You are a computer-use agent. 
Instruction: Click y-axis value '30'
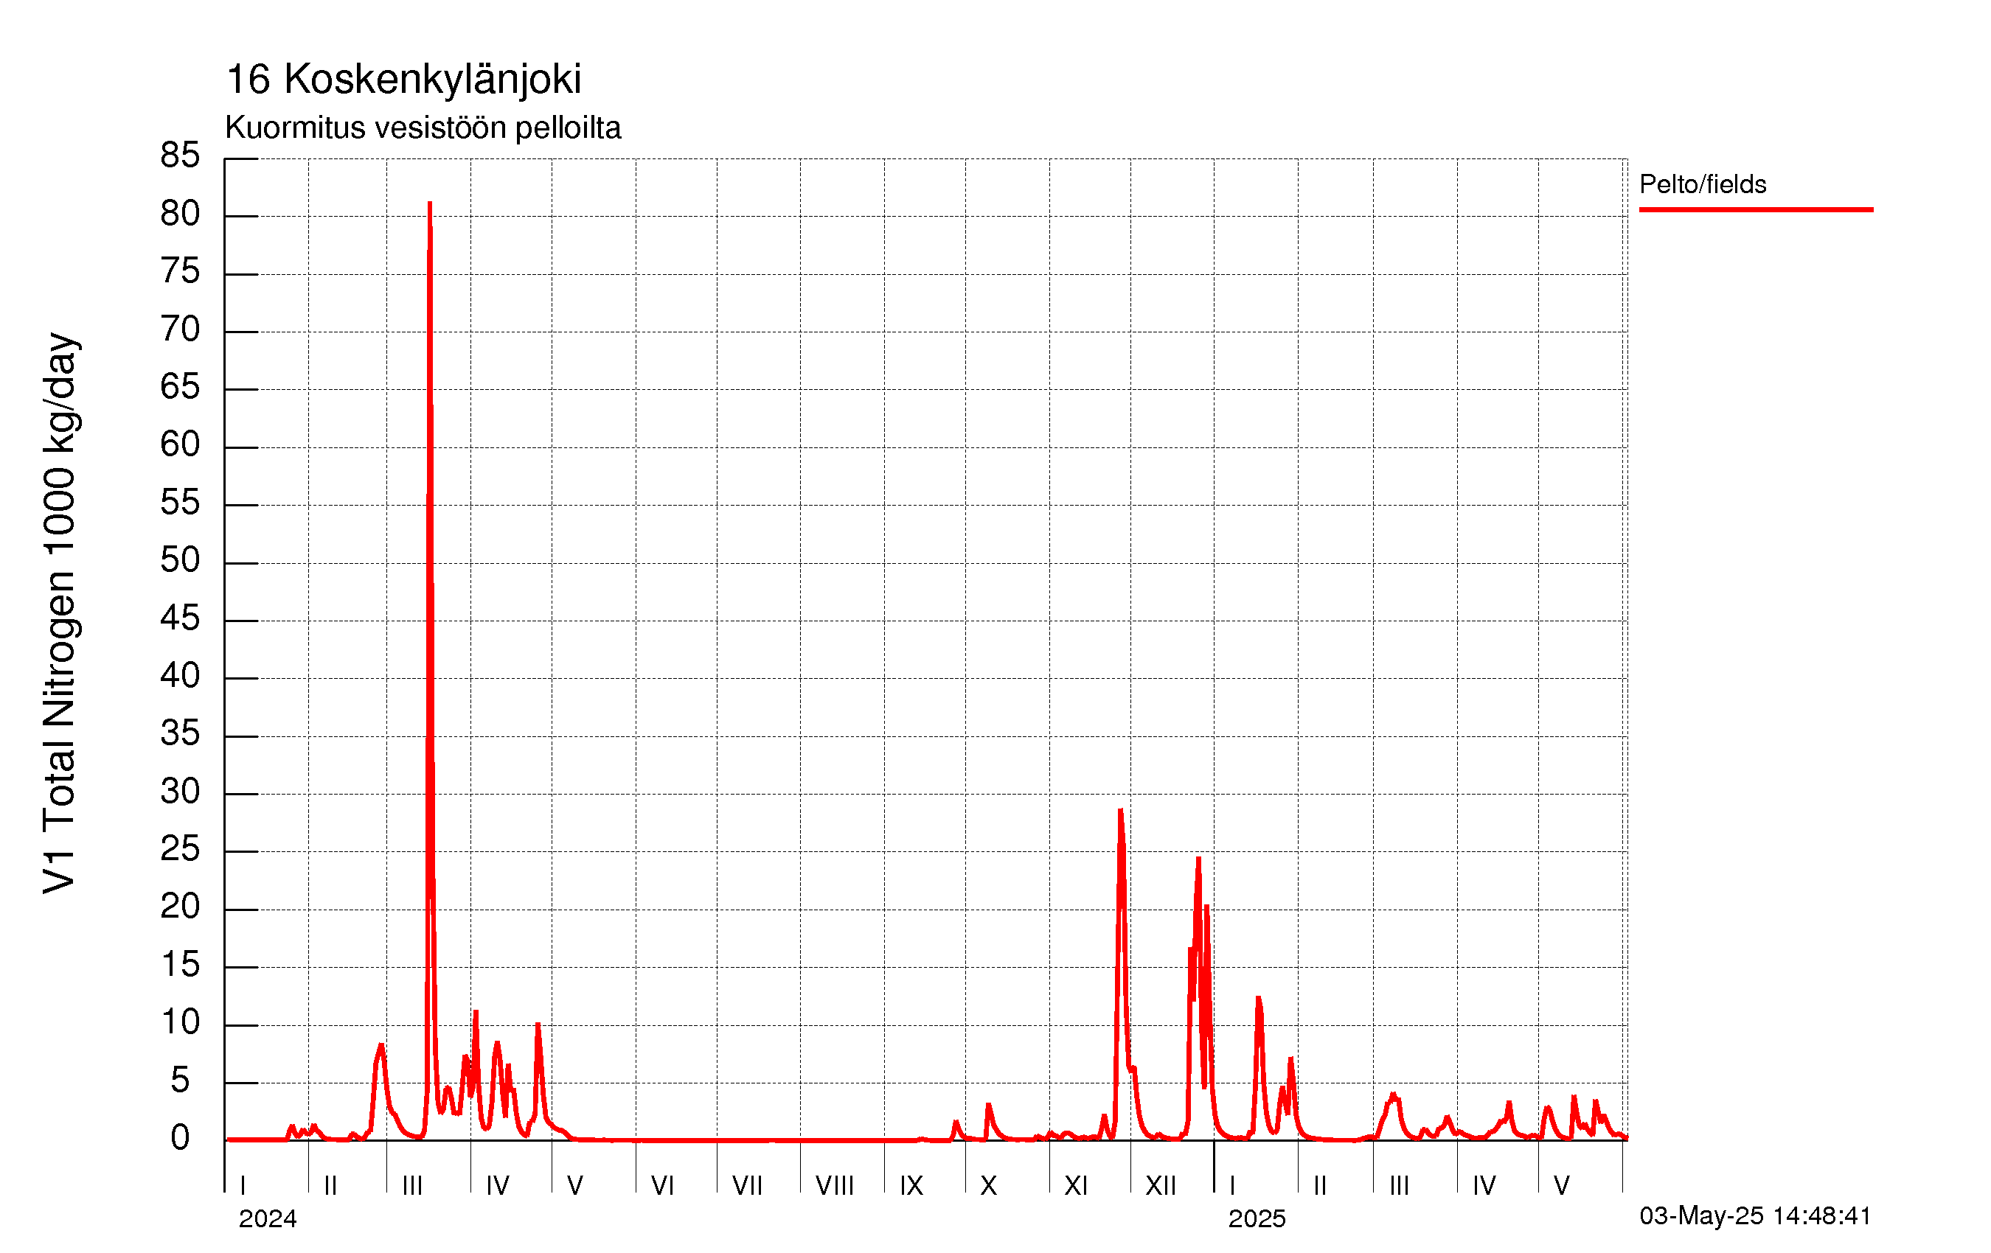point(180,792)
